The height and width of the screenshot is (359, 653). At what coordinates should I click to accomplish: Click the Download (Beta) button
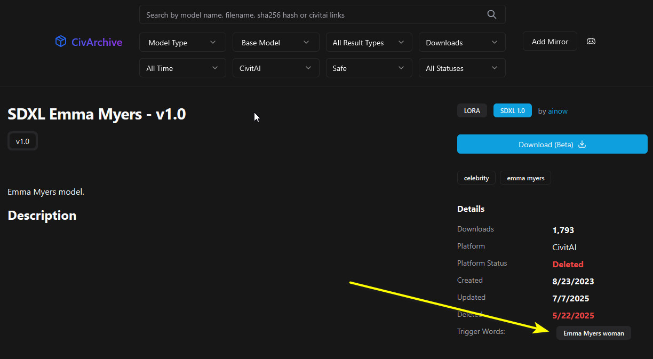(552, 144)
